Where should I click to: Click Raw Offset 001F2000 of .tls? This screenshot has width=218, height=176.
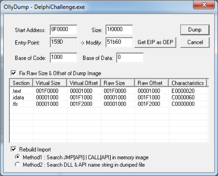coord(149,104)
